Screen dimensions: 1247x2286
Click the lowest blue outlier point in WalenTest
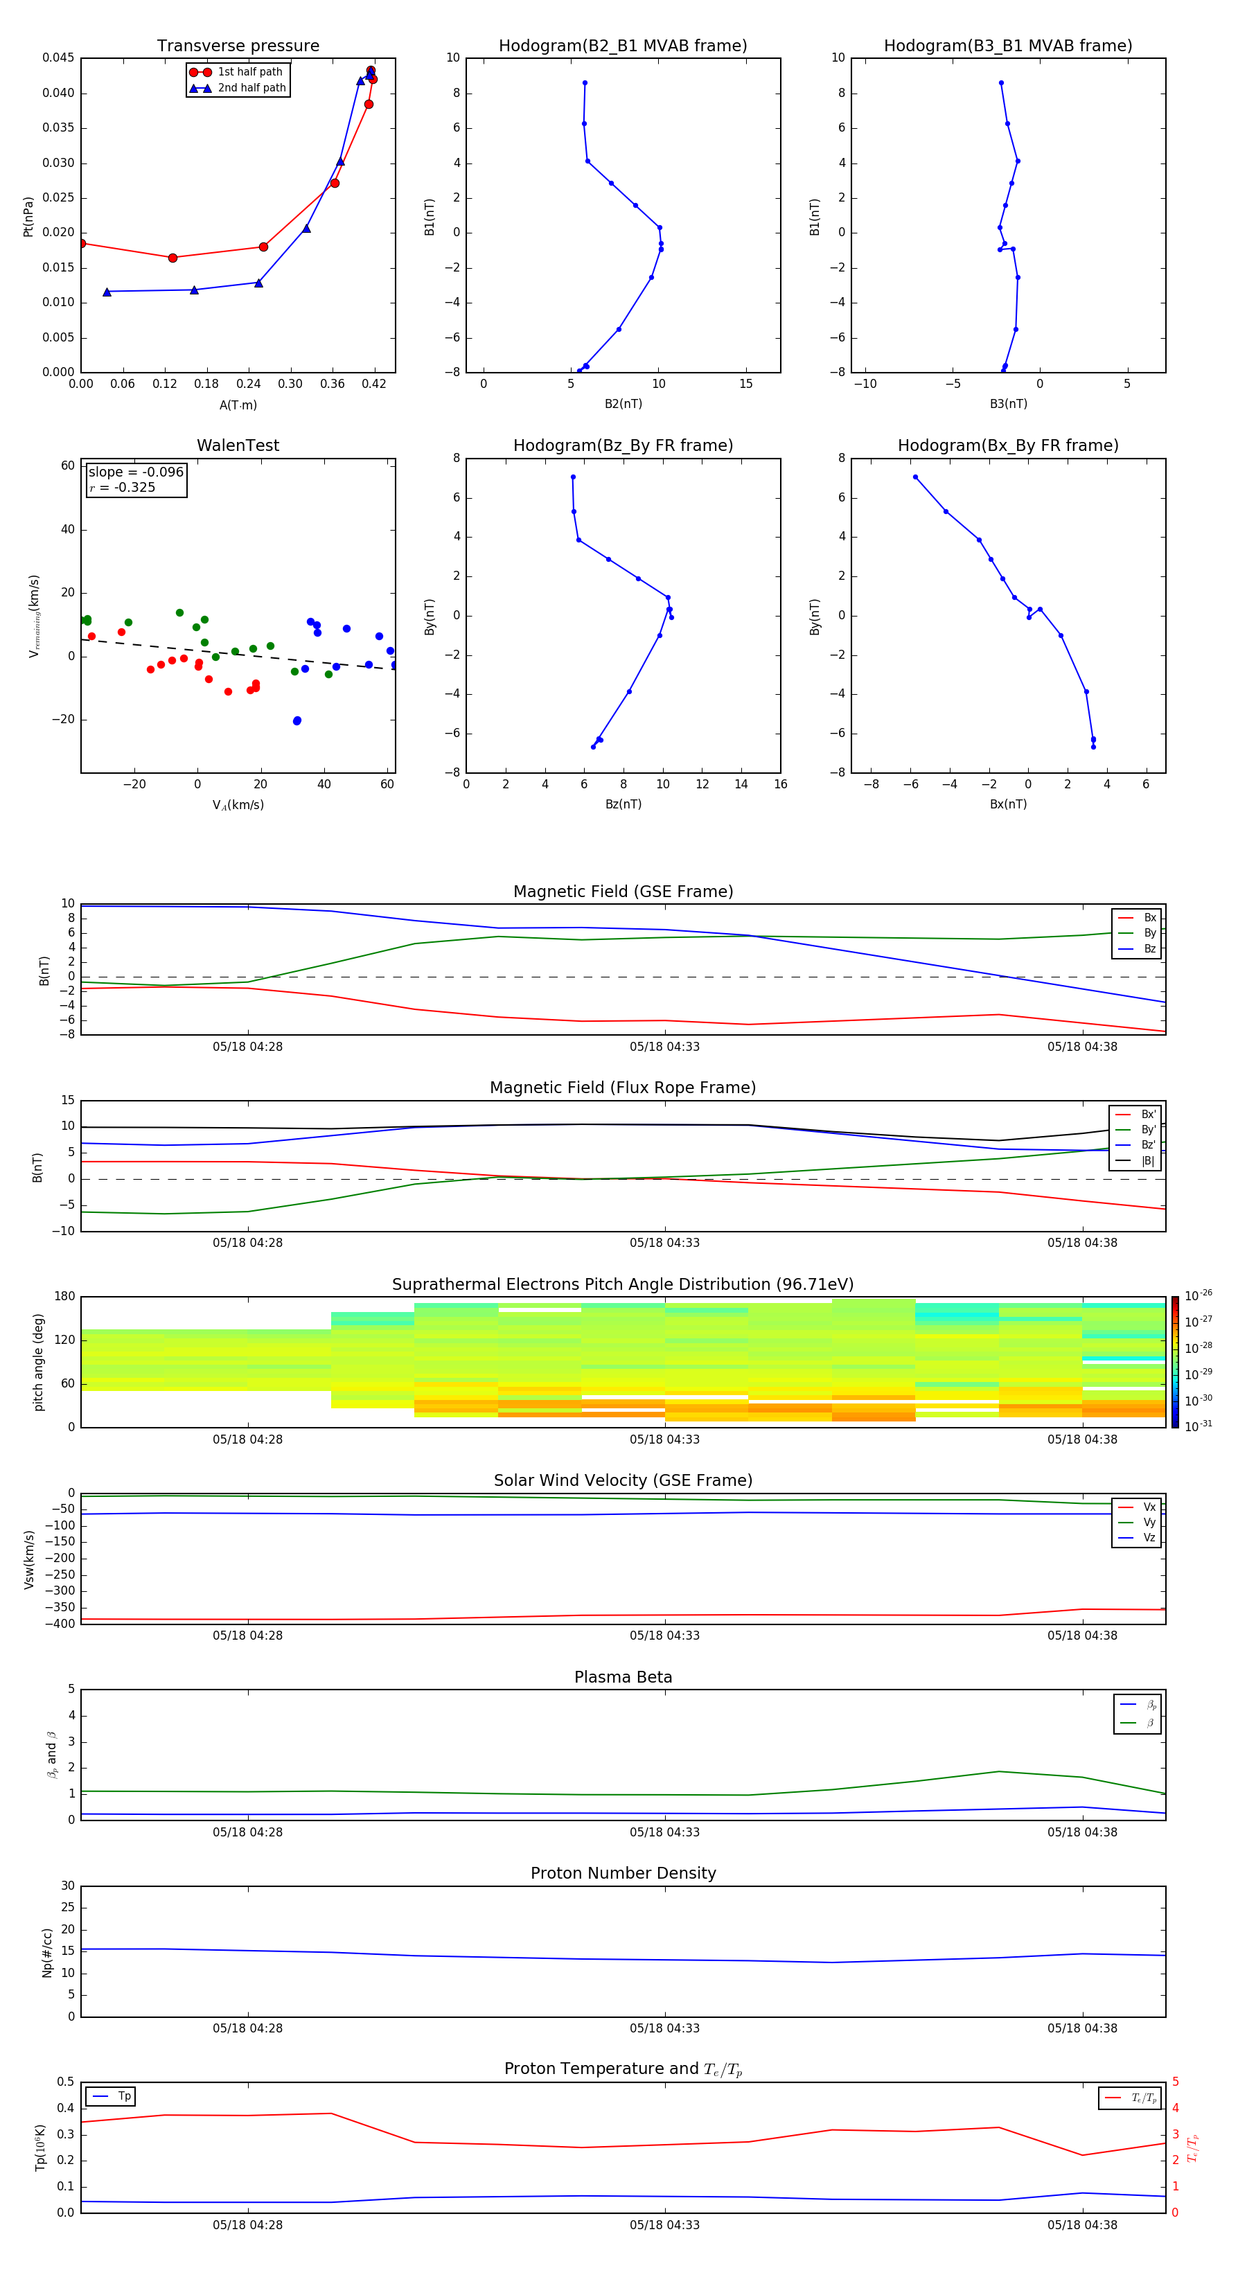coord(297,720)
